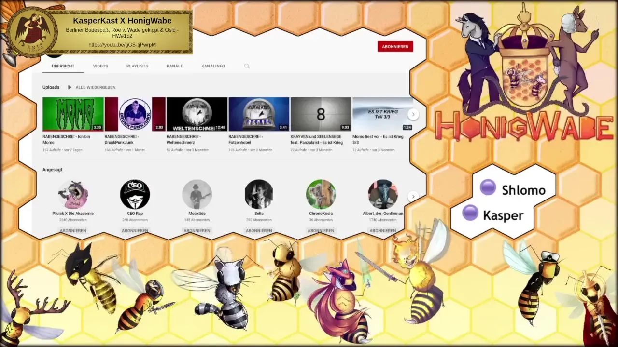
Task: Open the countdown 8 video thumbnail
Action: 321,114
